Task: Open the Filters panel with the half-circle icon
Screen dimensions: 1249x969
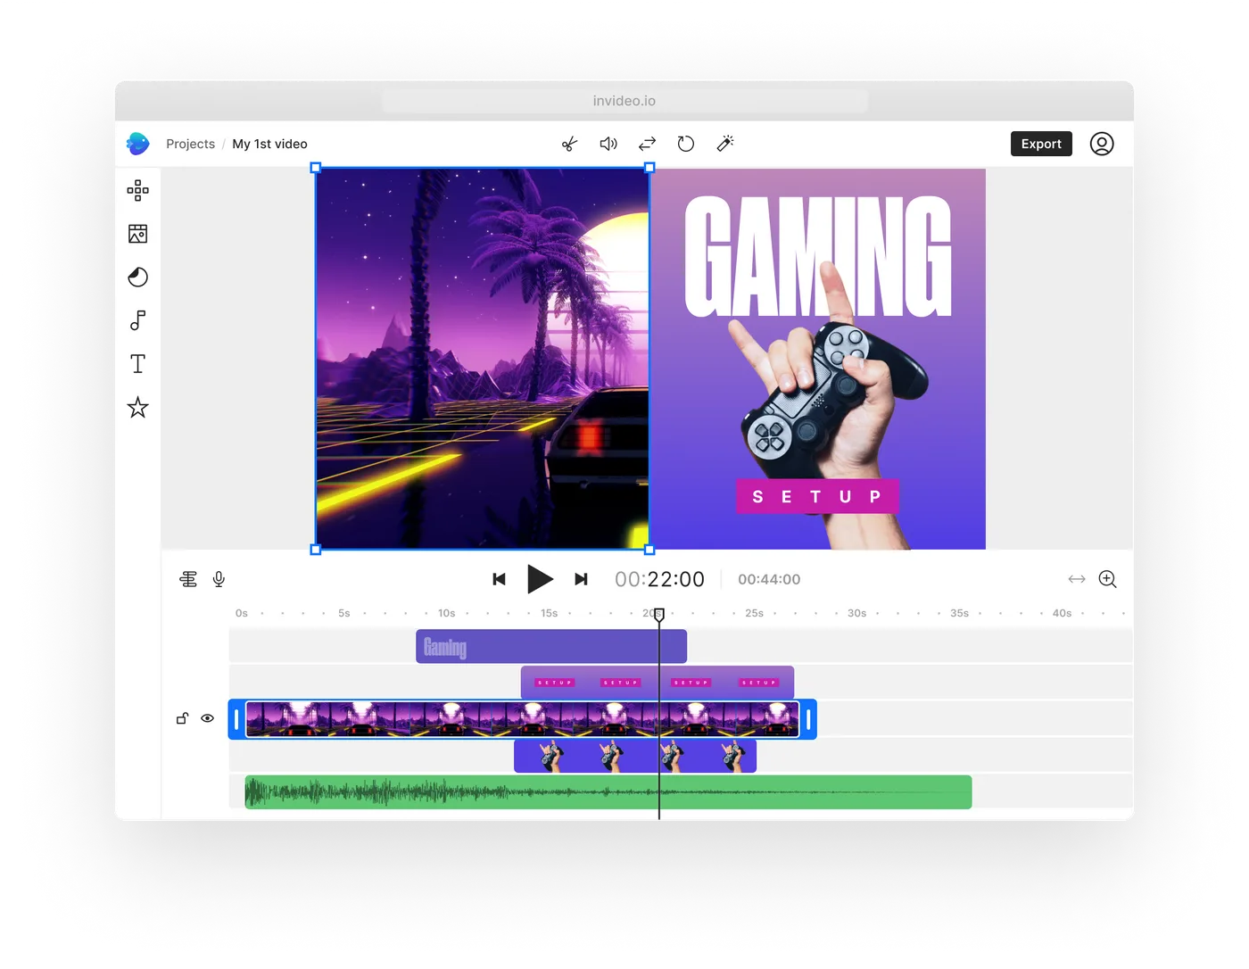Action: click(x=138, y=277)
